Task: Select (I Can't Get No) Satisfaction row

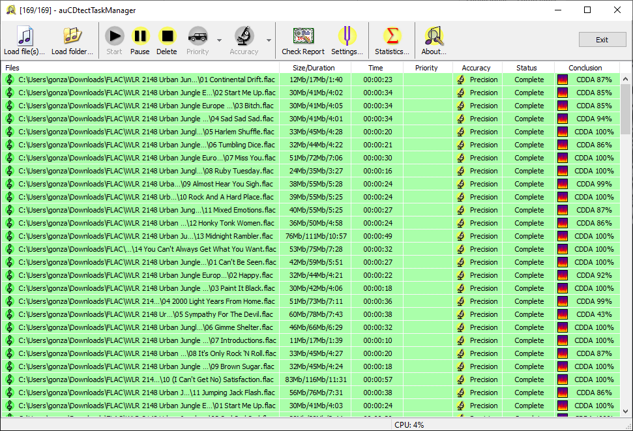Action: [x=310, y=379]
